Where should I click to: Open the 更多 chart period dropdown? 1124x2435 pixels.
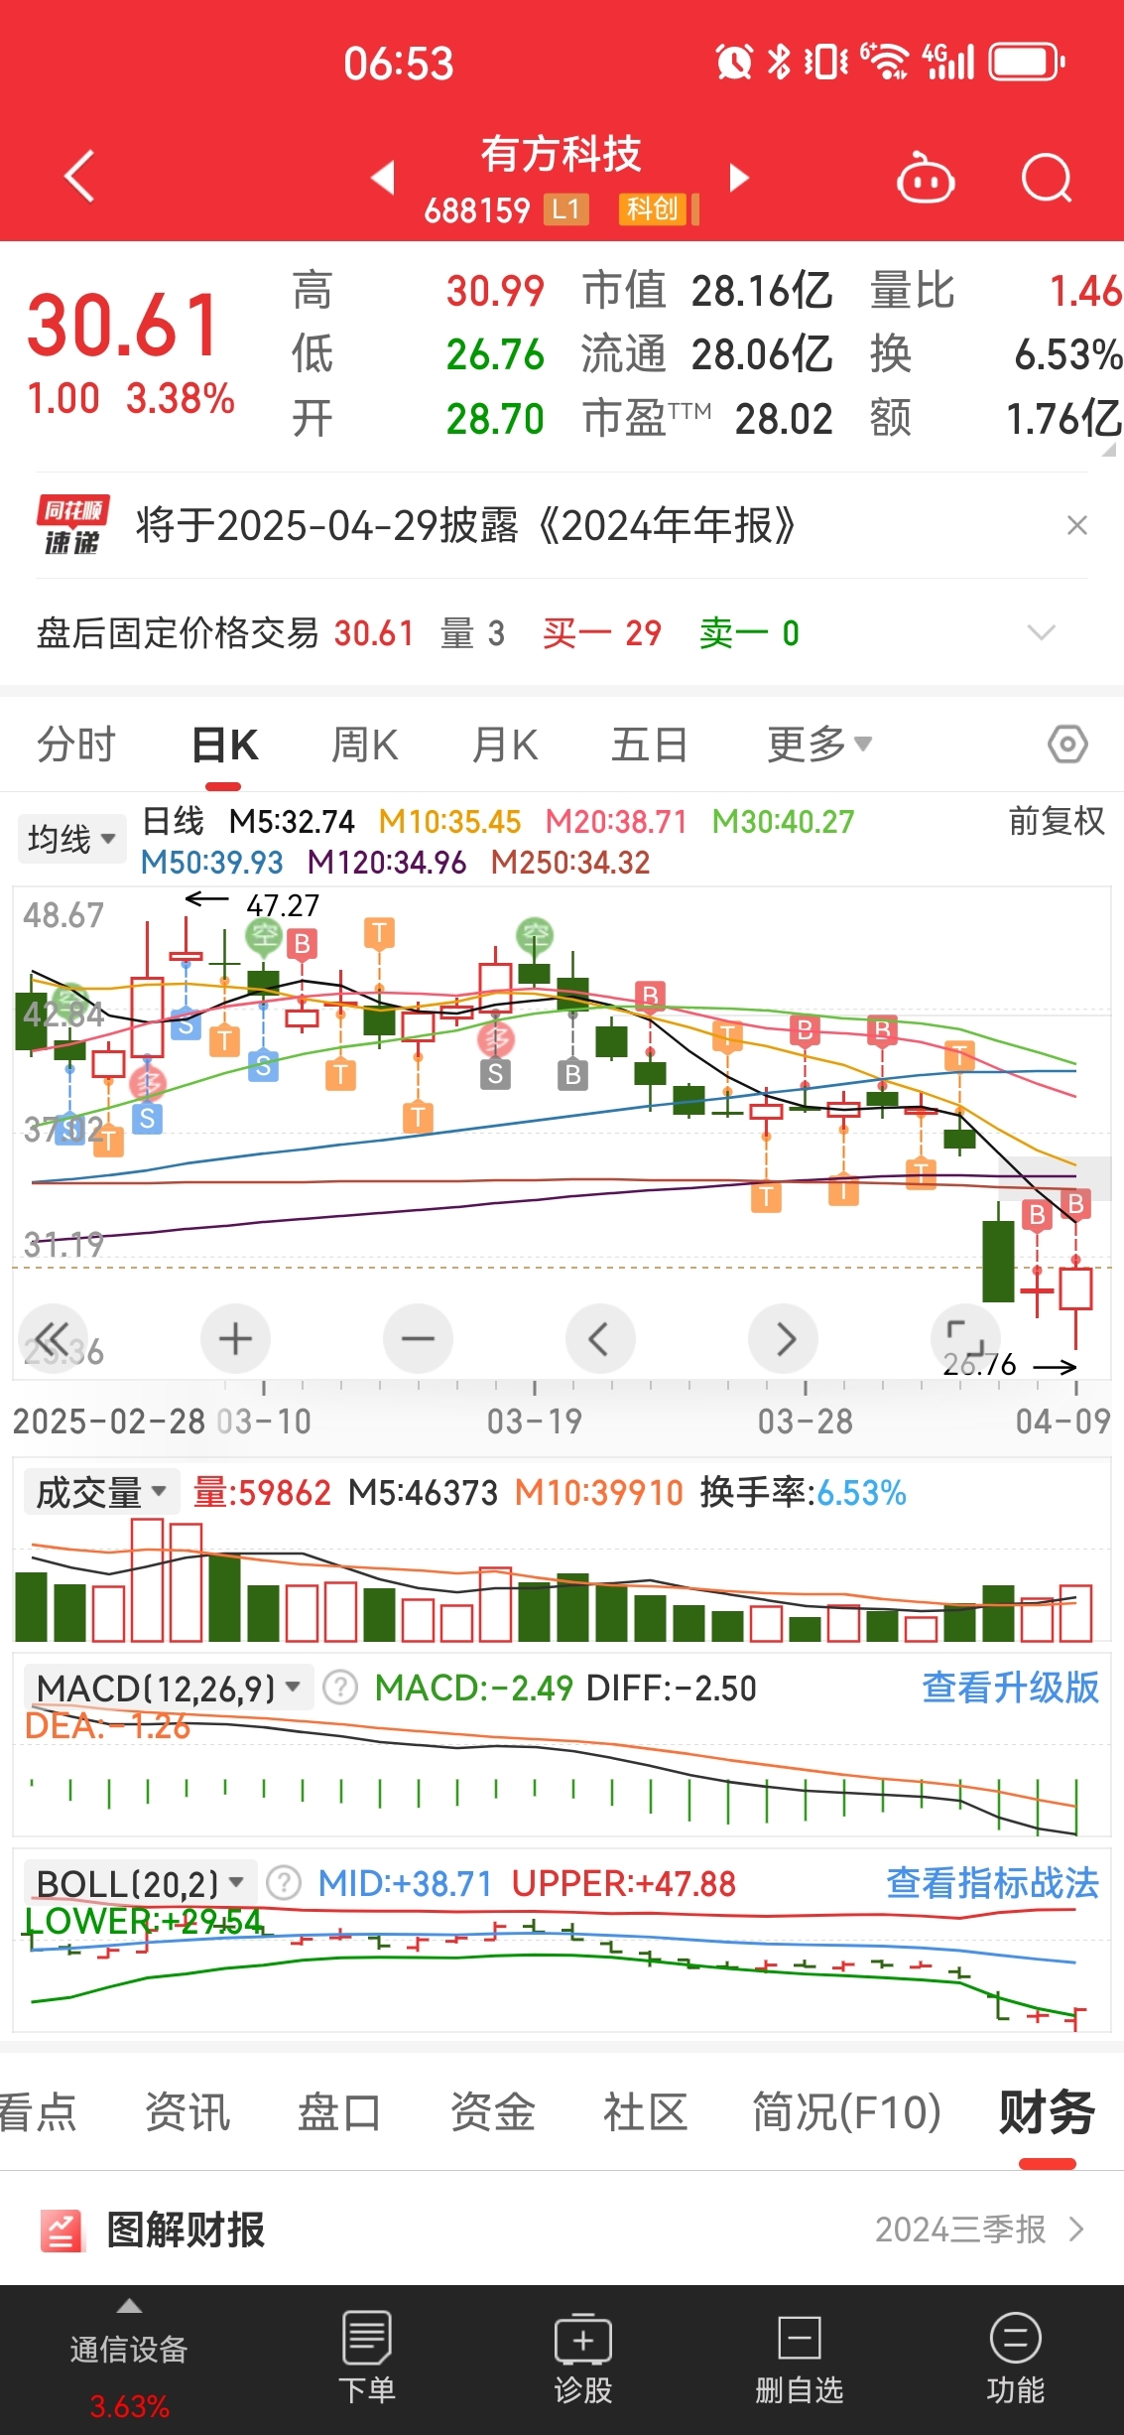click(x=819, y=744)
